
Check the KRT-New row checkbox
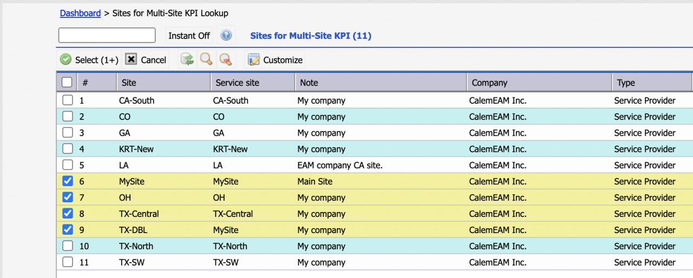point(67,149)
